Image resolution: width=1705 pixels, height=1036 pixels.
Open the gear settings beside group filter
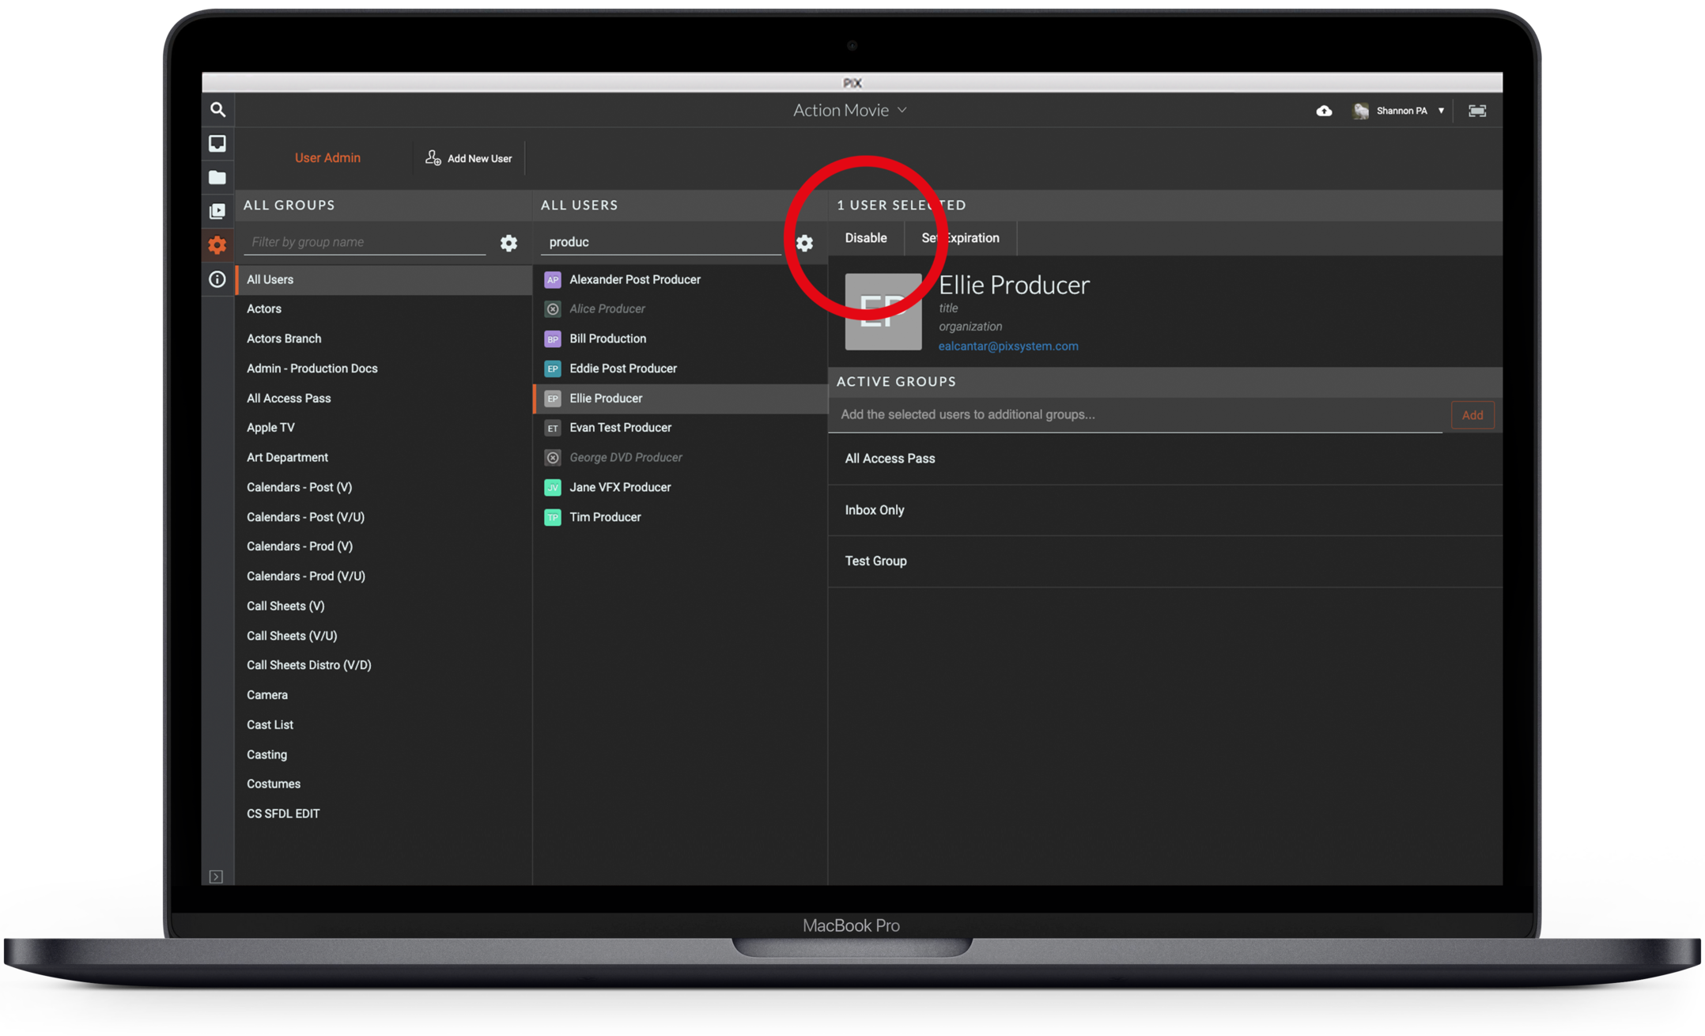(508, 243)
